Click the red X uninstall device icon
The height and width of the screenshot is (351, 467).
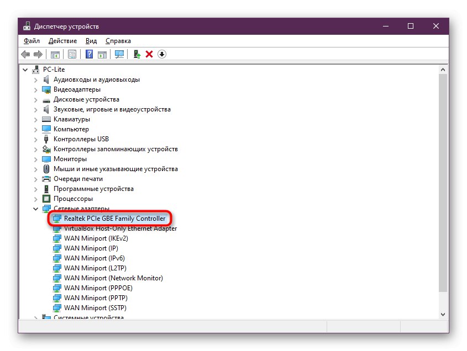pyautogui.click(x=149, y=54)
